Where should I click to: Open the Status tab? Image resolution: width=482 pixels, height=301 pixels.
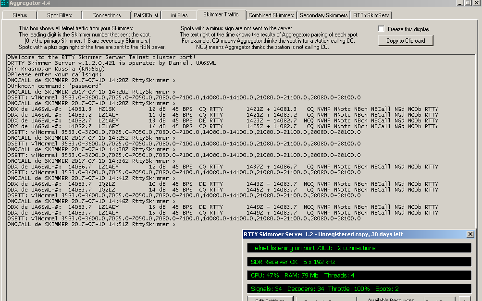[20, 15]
